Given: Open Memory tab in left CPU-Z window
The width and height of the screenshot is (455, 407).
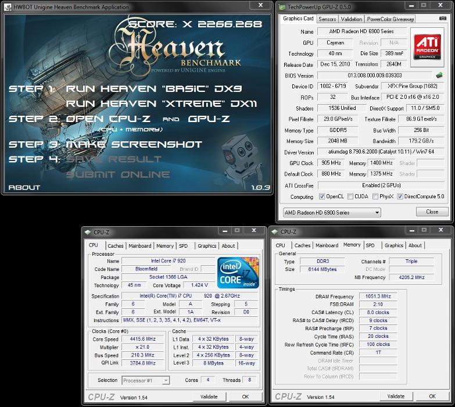Looking at the screenshot, I should (165, 246).
